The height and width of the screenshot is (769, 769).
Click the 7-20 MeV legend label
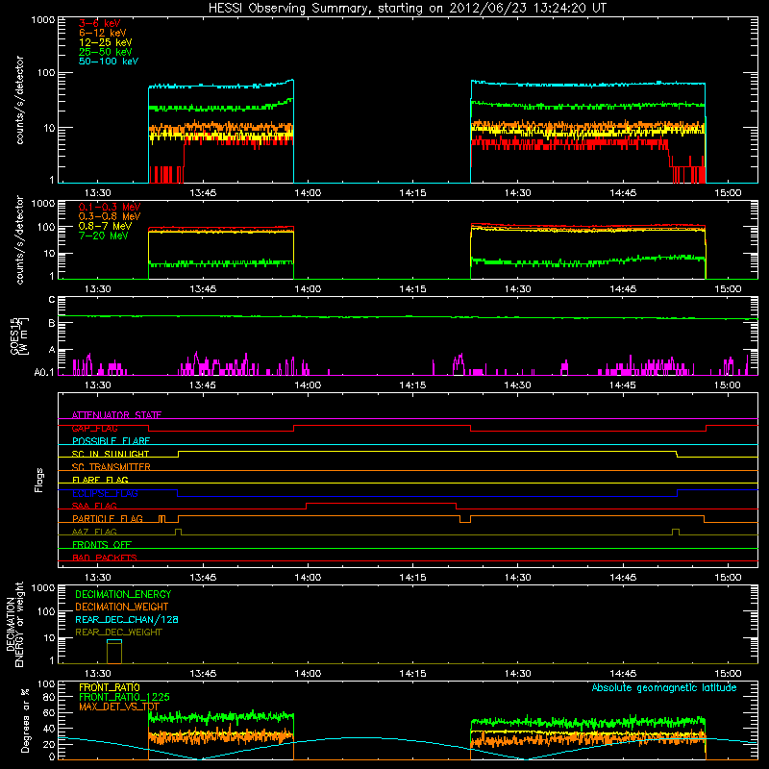click(x=103, y=236)
